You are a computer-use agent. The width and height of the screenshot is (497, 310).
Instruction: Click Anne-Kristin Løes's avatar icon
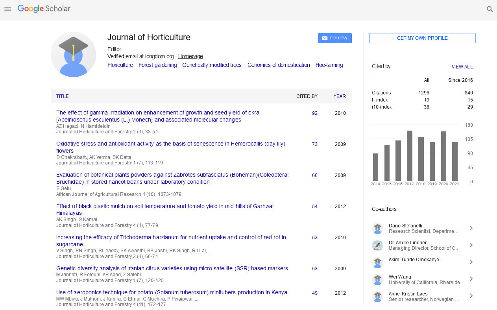tap(378, 296)
